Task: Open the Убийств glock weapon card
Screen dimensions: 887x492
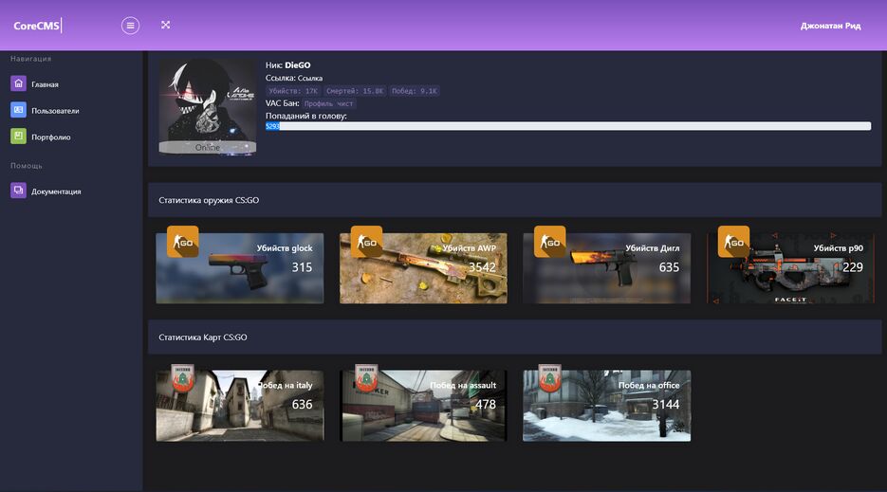Action: 240,268
